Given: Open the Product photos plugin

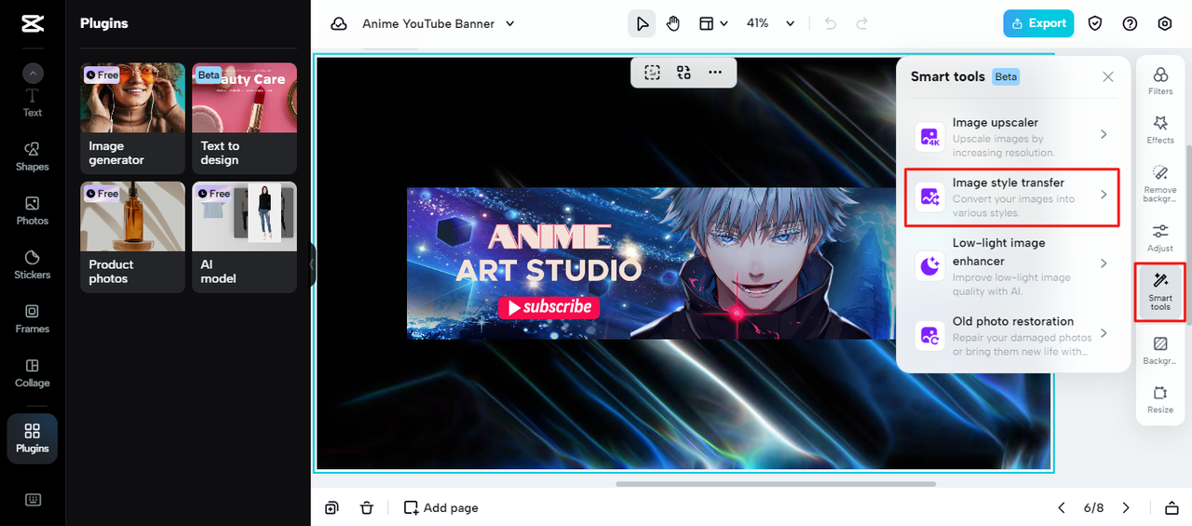Looking at the screenshot, I should [x=132, y=237].
